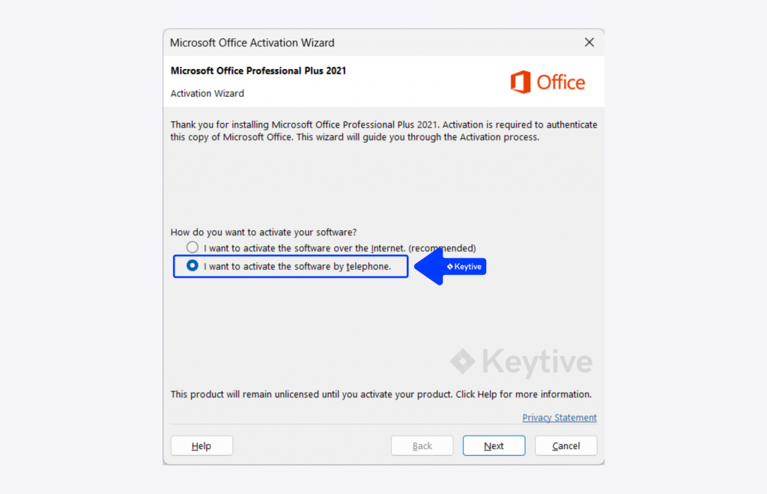The image size is (767, 494).
Task: Click the "Microsoft Office Professional Plus 2021" heading
Action: (258, 71)
